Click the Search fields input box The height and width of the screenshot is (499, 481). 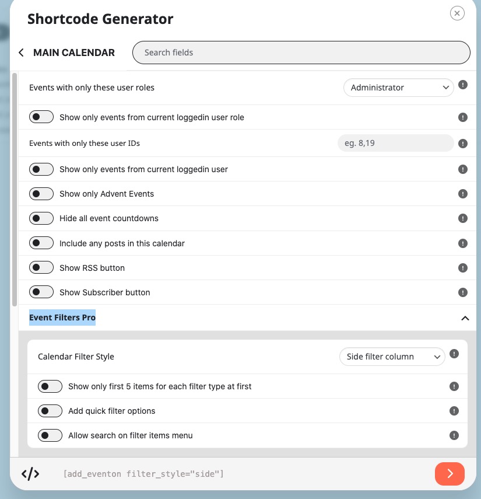pyautogui.click(x=301, y=53)
